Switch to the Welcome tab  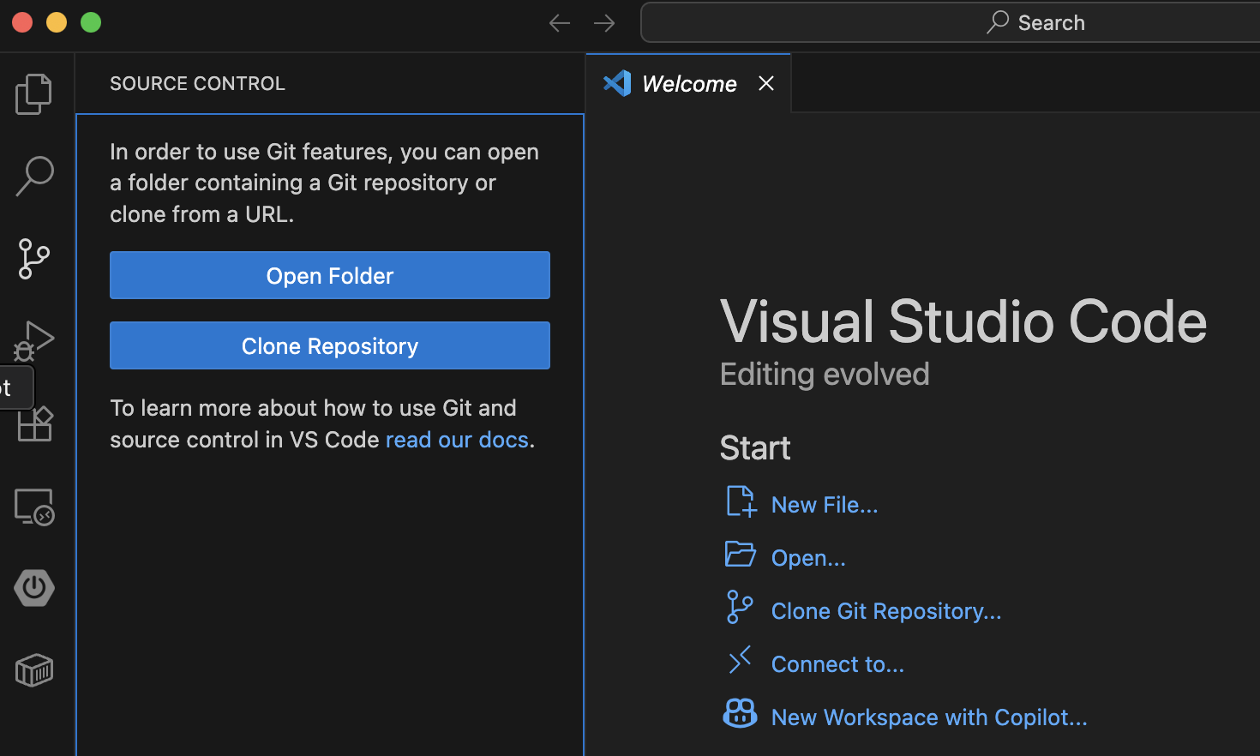[x=688, y=83]
